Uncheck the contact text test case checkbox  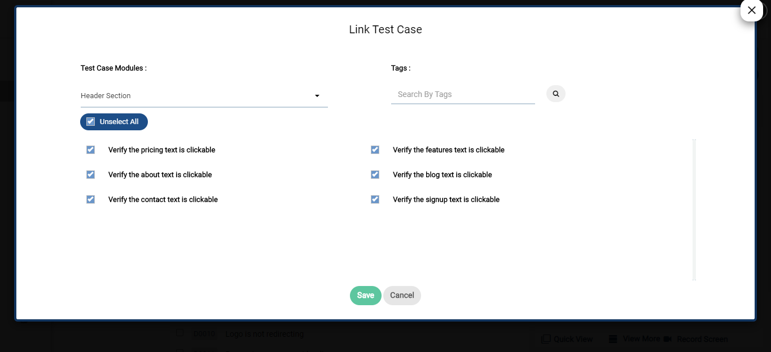pos(90,199)
